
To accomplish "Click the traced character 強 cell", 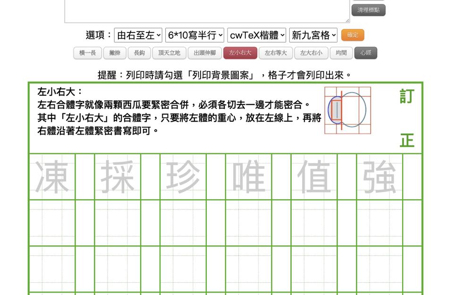I will (x=379, y=177).
